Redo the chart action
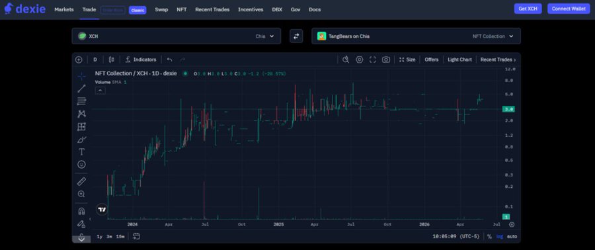This screenshot has height=250, width=595. (182, 60)
